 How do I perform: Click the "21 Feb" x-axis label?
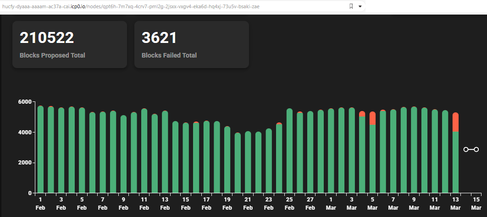248,203
